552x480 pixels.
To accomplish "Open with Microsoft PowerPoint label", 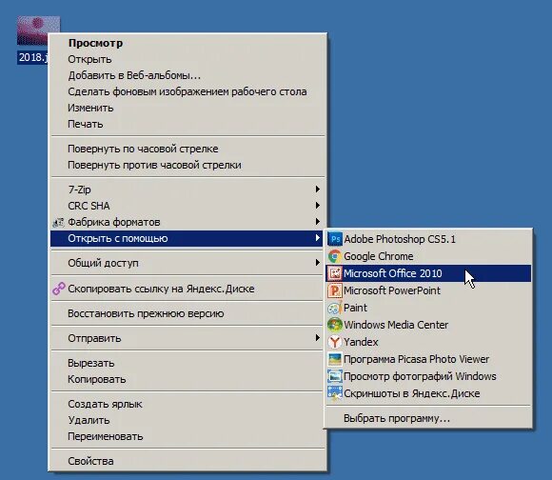I will [392, 290].
